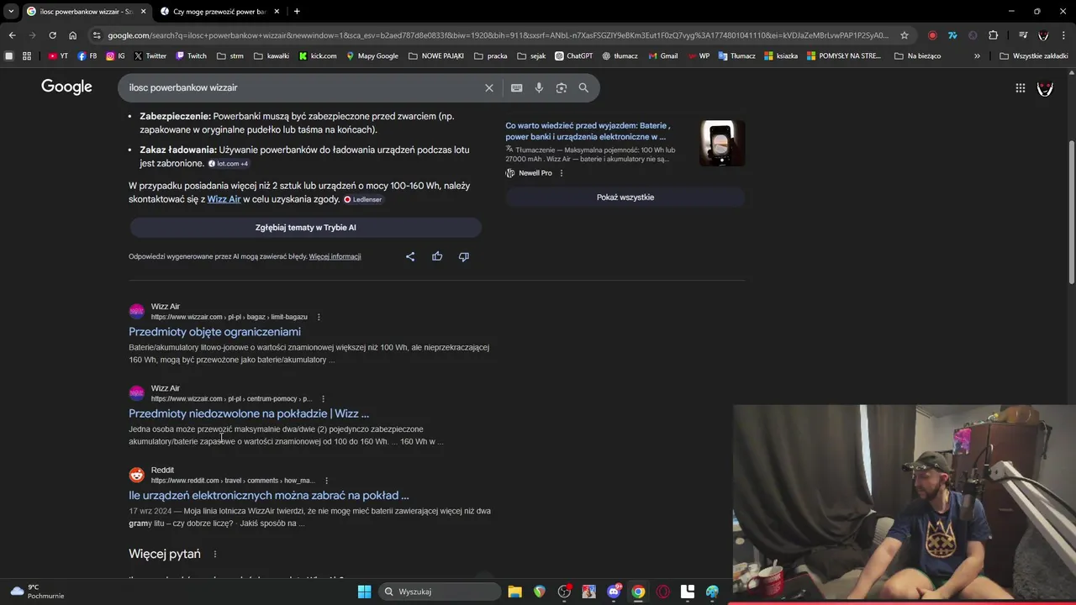
Task: Click the browser address bar URL
Action: (498, 35)
